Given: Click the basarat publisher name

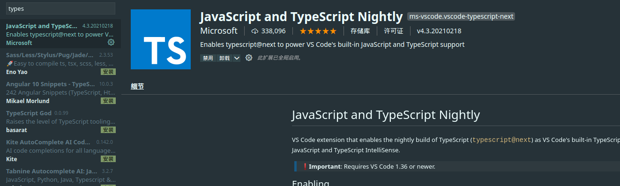Looking at the screenshot, I should 17,130.
